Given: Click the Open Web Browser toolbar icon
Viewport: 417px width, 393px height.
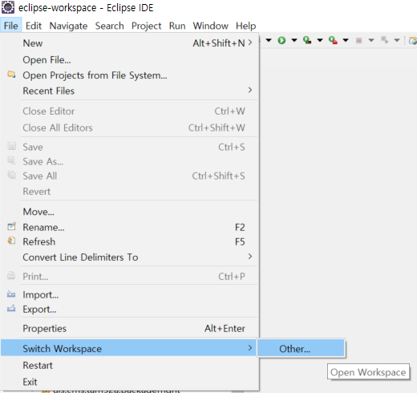Looking at the screenshot, I should (x=413, y=40).
